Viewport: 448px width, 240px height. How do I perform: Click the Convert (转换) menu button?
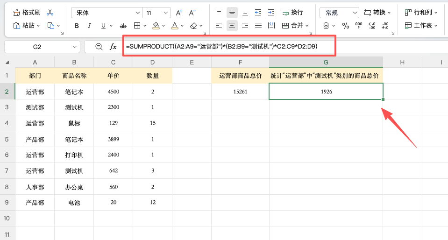377,13
